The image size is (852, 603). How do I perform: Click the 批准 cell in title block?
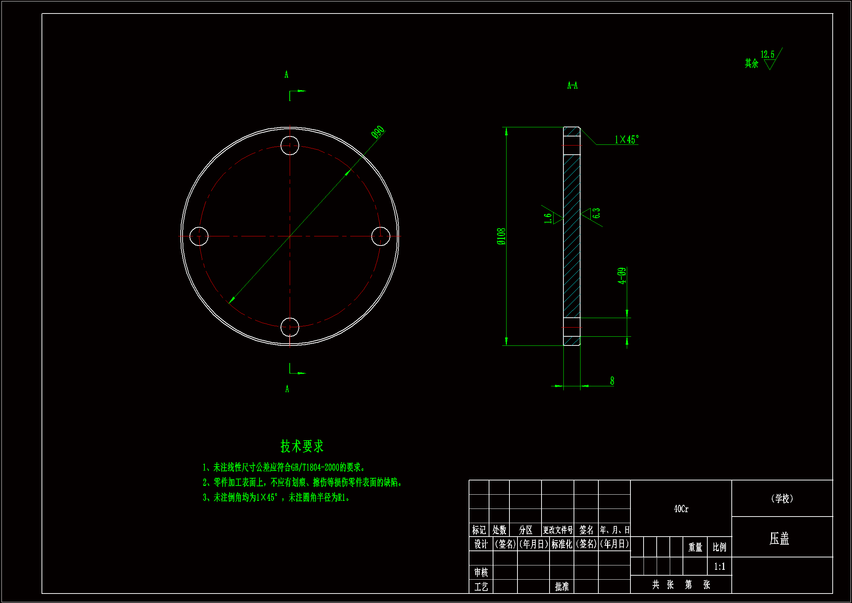(x=562, y=586)
